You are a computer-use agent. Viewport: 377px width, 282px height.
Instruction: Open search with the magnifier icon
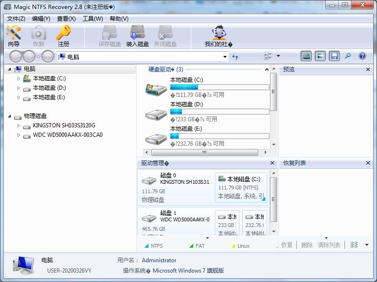348,56
